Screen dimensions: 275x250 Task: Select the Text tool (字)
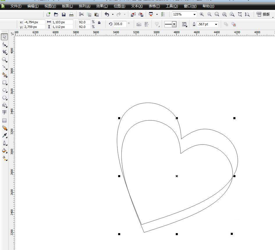click(4, 112)
